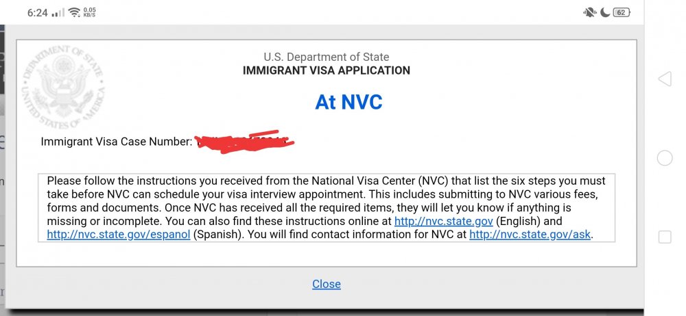The height and width of the screenshot is (316, 686).
Task: Click the Department of State seal
Action: 63,87
